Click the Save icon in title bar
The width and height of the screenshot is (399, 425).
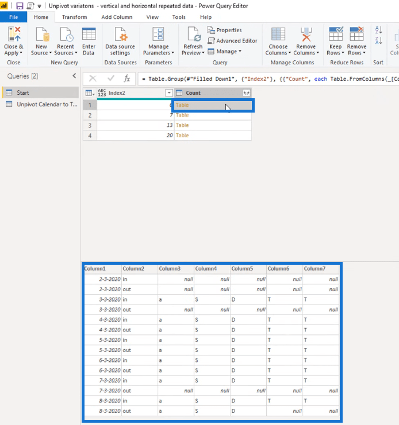(x=20, y=6)
